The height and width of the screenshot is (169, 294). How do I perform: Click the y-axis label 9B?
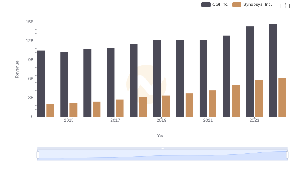click(x=31, y=60)
